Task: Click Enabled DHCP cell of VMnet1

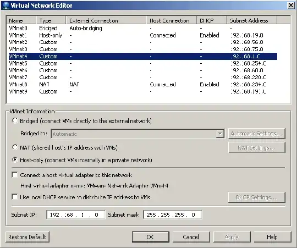Action: [x=210, y=35]
